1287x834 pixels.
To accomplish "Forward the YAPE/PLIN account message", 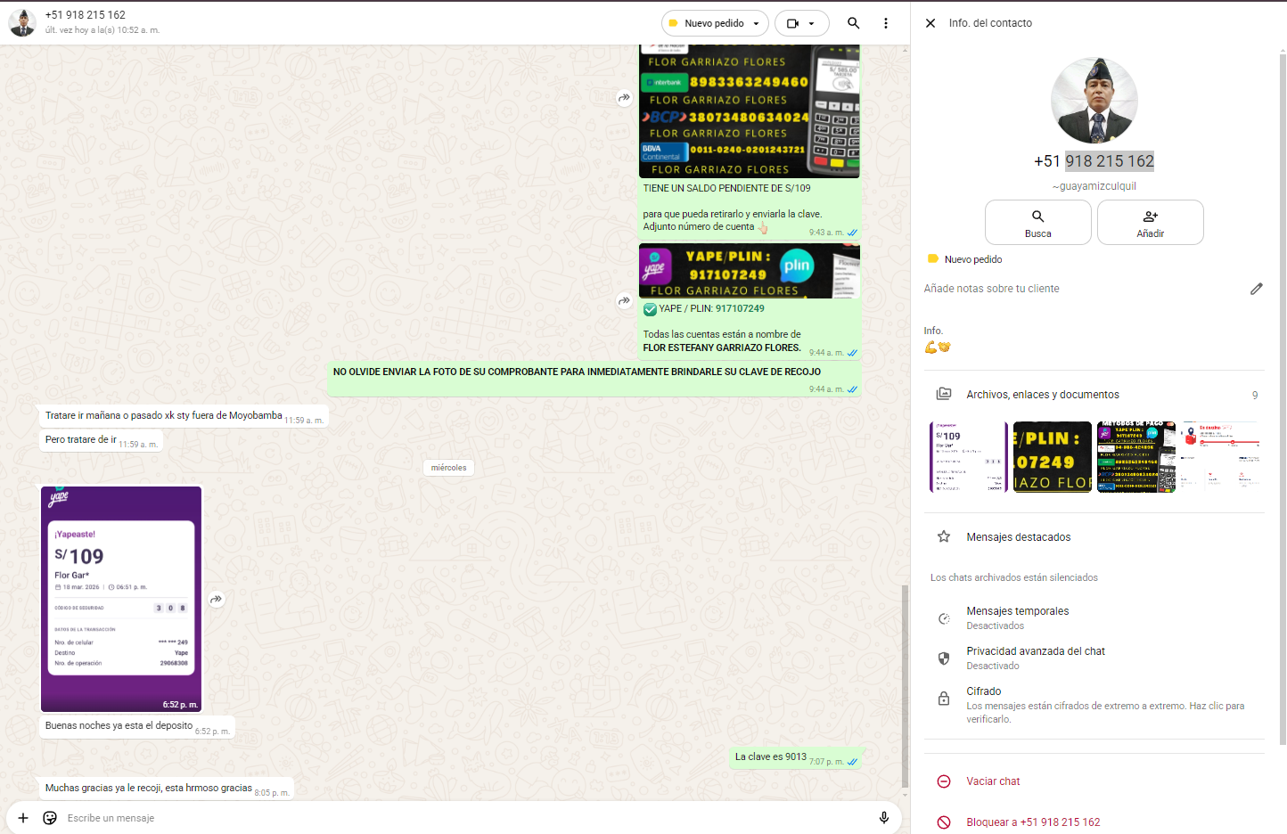I will pyautogui.click(x=624, y=301).
